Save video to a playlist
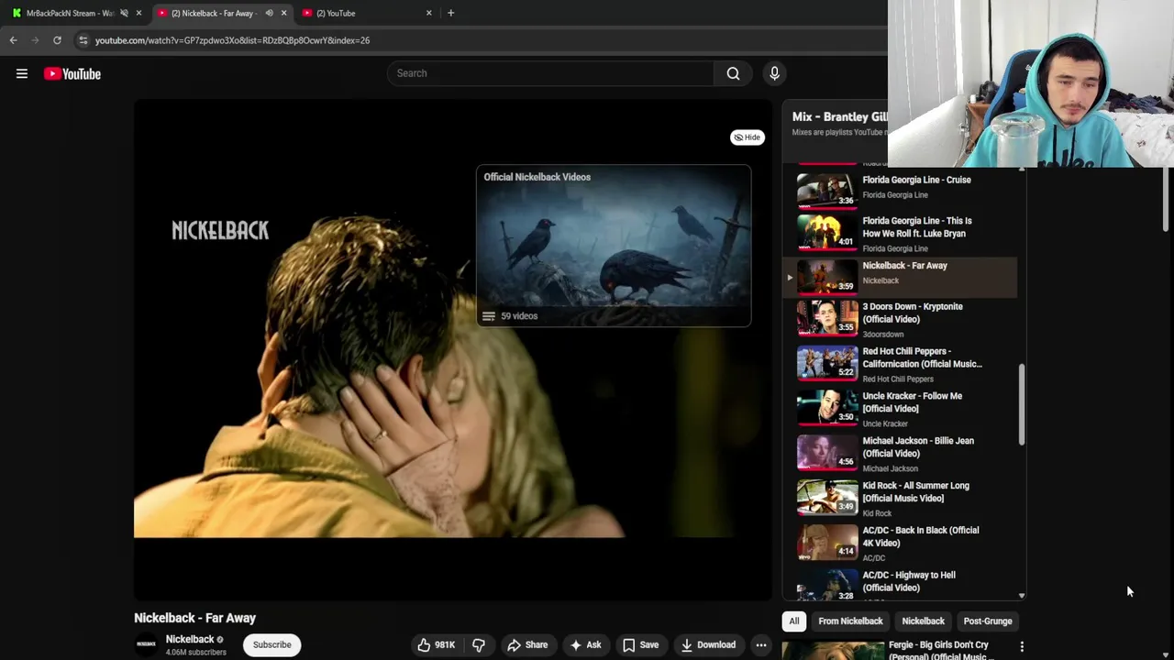 (640, 645)
